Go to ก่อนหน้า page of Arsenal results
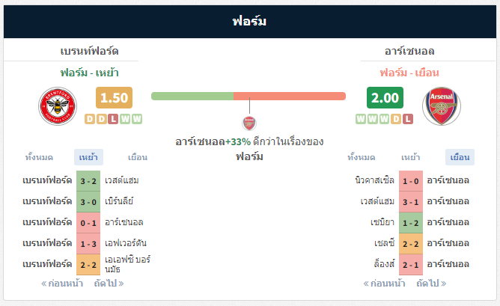This screenshot has height=306, width=500. (x=384, y=283)
